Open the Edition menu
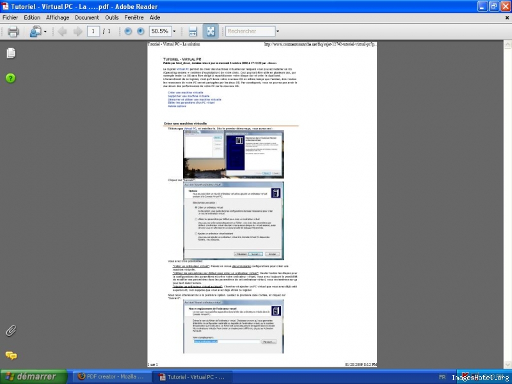The width and height of the screenshot is (512, 384). point(32,18)
